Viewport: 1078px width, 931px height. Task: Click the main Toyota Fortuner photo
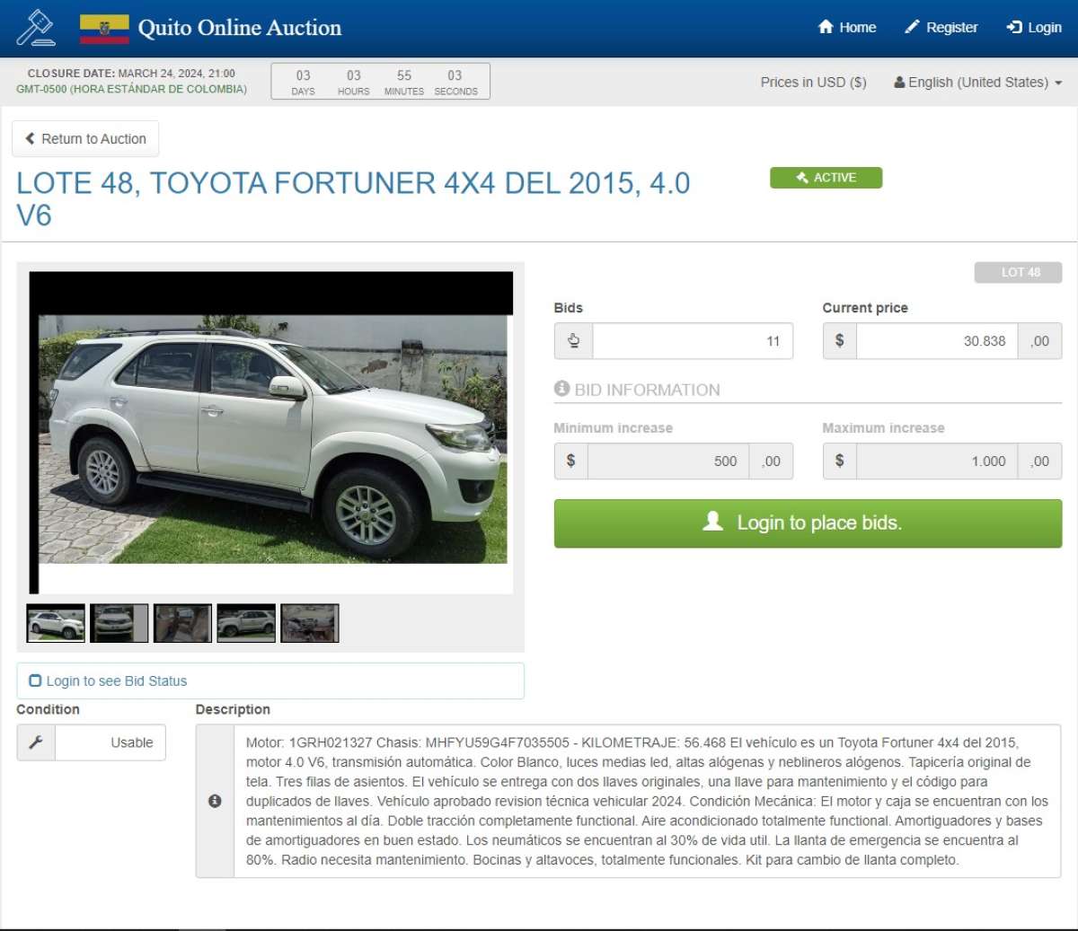click(271, 438)
